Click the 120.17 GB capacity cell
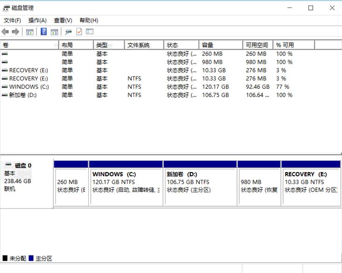The width and height of the screenshot is (342, 273). click(x=215, y=87)
